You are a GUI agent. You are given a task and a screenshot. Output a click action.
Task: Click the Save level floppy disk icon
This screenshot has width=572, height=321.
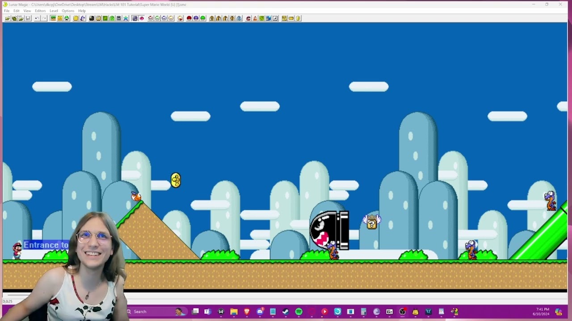(x=28, y=18)
